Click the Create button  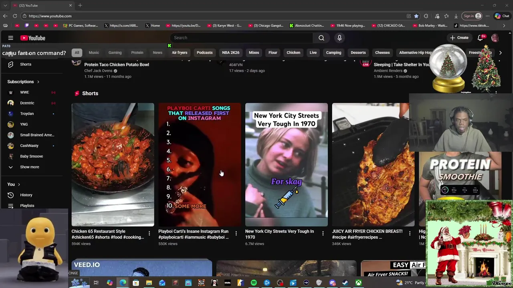(459, 38)
